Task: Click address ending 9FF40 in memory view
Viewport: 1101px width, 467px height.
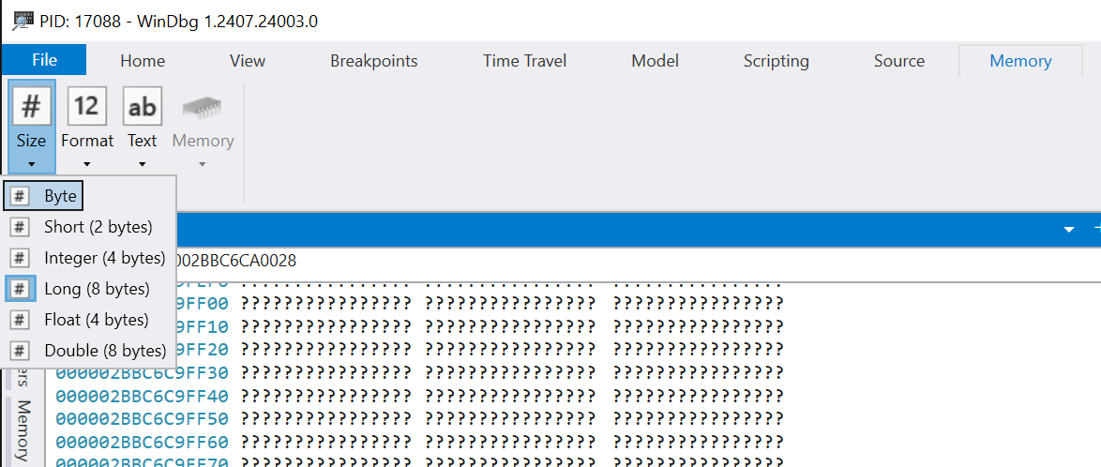Action: click(x=143, y=396)
